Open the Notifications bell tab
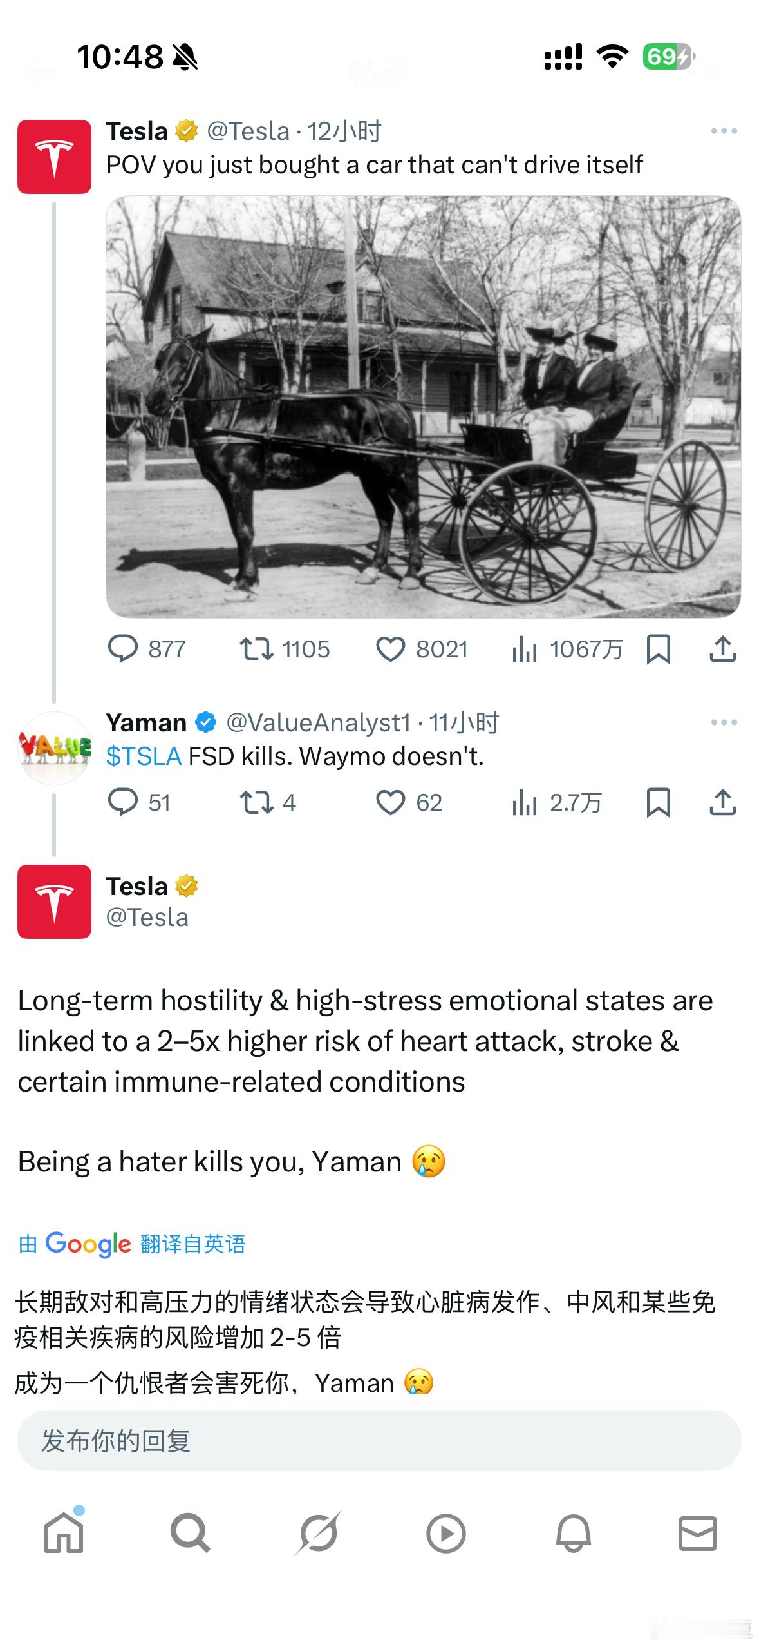Image resolution: width=759 pixels, height=1647 pixels. (x=573, y=1532)
